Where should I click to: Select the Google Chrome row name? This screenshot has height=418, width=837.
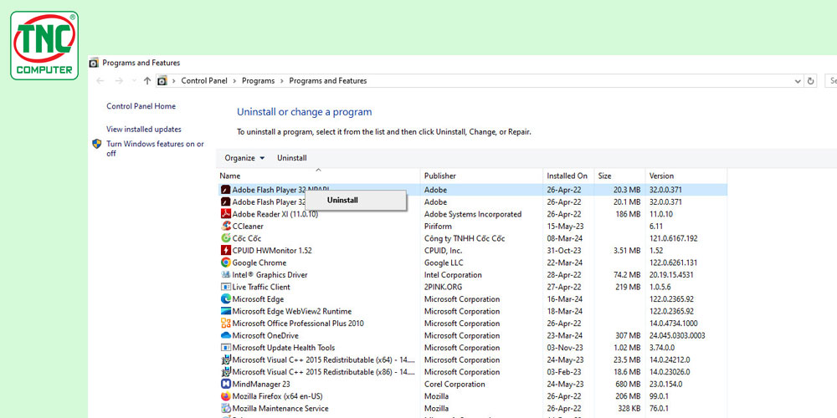coord(259,263)
